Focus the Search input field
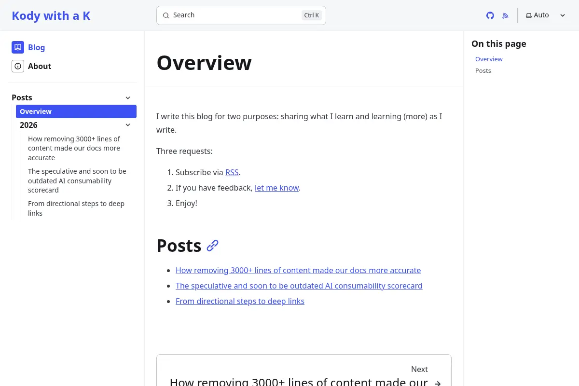This screenshot has width=579, height=386. pyautogui.click(x=241, y=15)
